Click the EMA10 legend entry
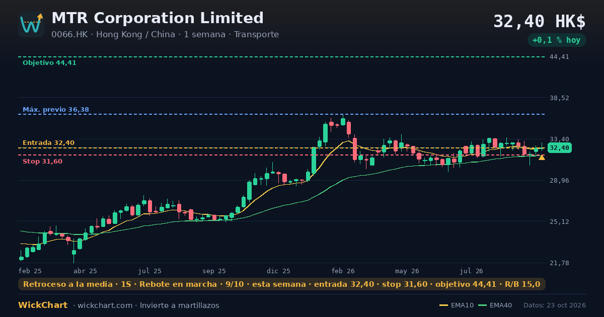This screenshot has height=317, width=604. 457,305
